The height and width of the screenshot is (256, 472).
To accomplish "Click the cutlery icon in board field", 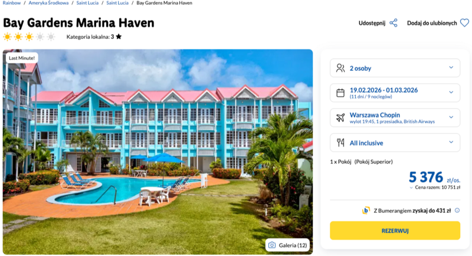I will (x=340, y=142).
